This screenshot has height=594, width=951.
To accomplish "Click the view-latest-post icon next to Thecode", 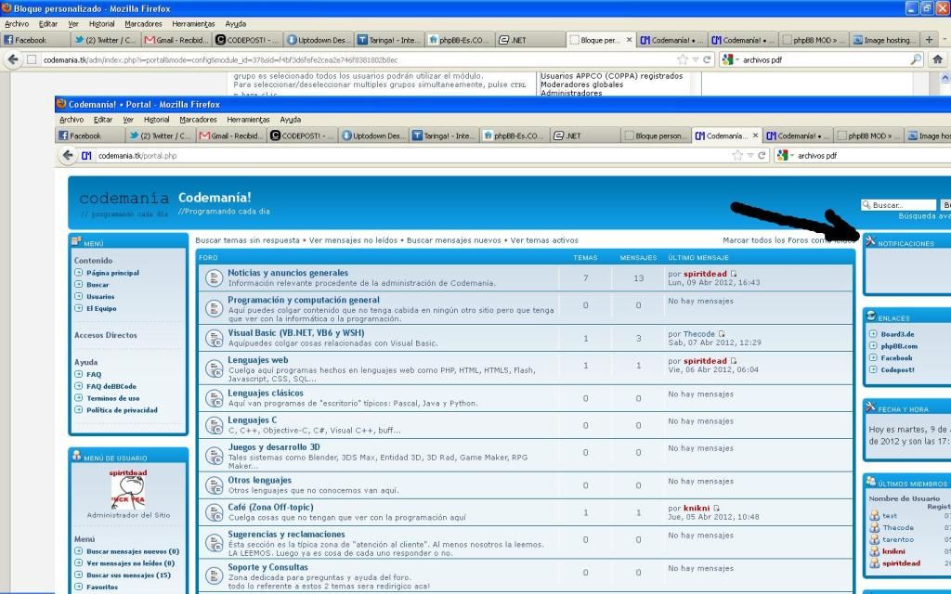I will click(x=722, y=334).
